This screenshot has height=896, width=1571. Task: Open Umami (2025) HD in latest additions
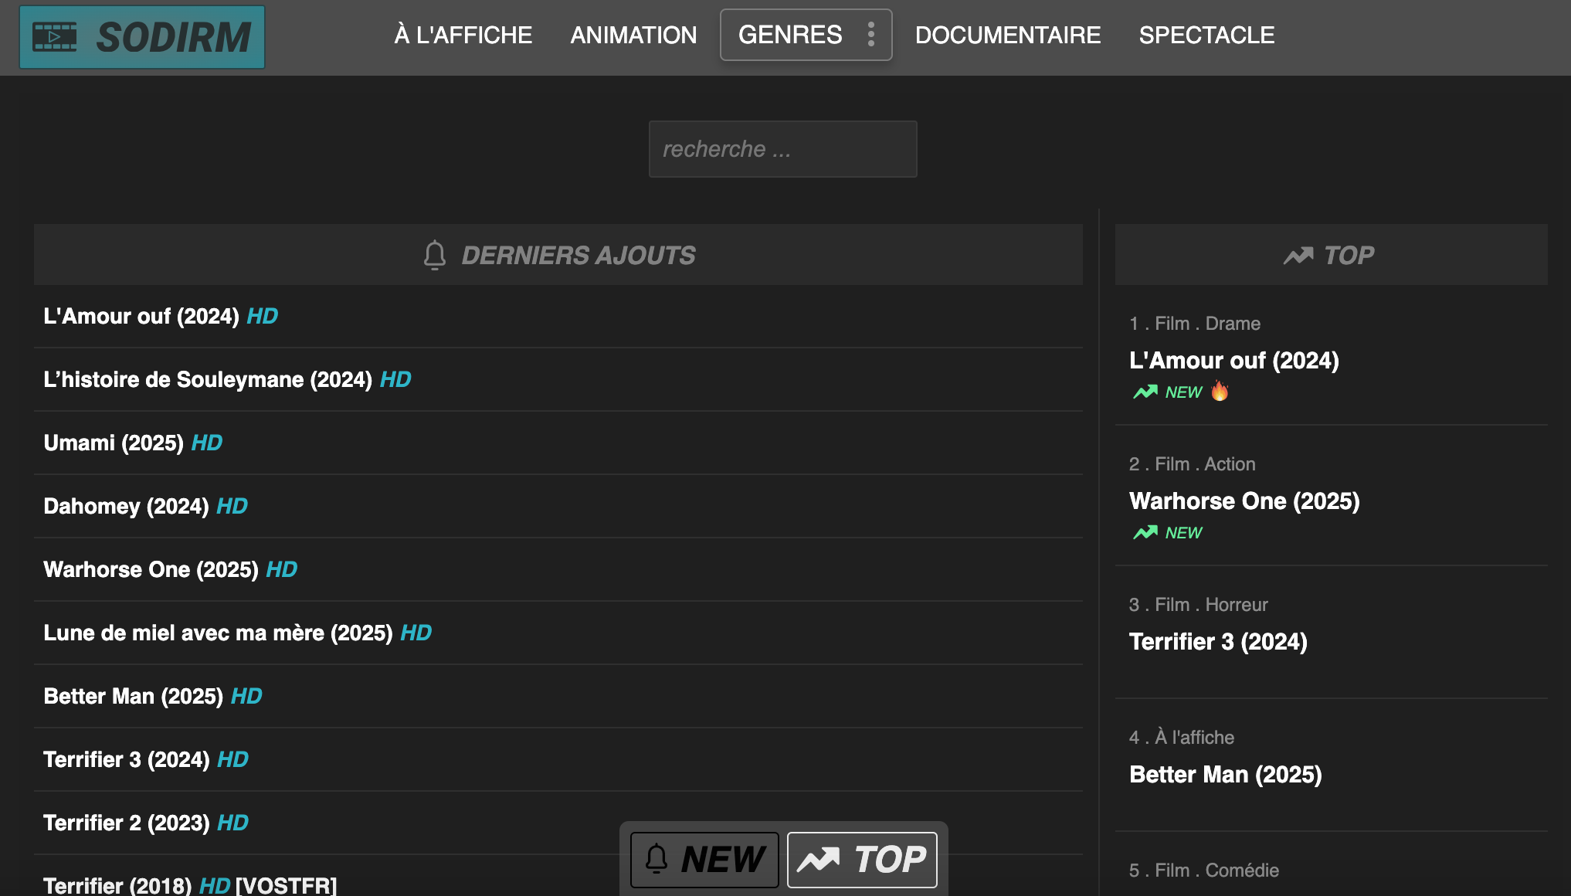(133, 443)
